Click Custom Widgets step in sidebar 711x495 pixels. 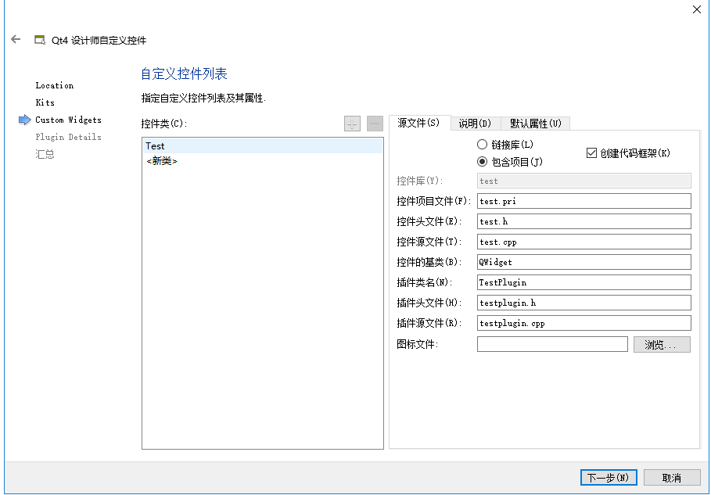click(x=69, y=120)
